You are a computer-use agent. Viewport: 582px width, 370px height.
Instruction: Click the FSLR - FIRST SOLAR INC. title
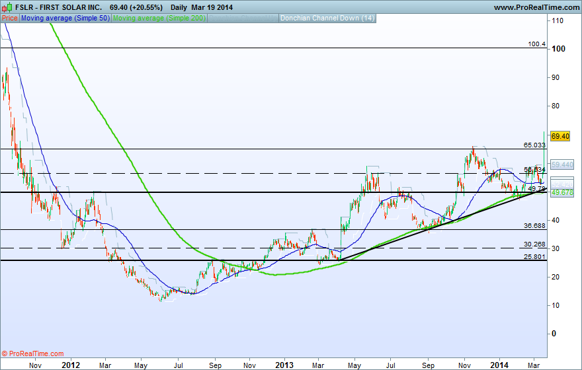(59, 7)
